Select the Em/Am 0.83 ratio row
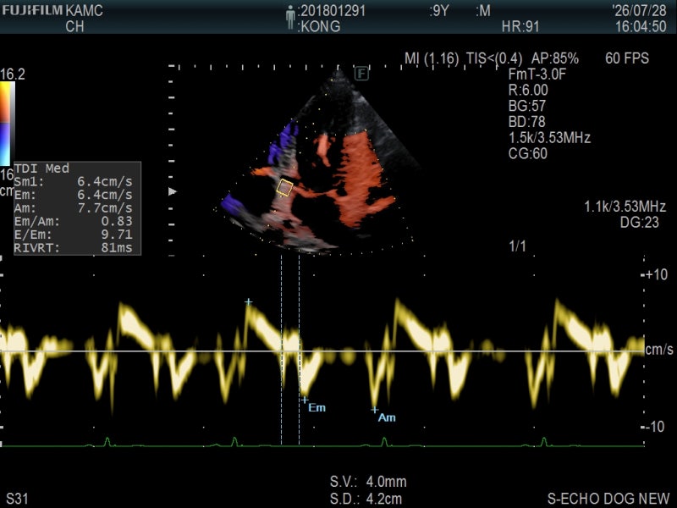The image size is (677, 508). point(74,222)
